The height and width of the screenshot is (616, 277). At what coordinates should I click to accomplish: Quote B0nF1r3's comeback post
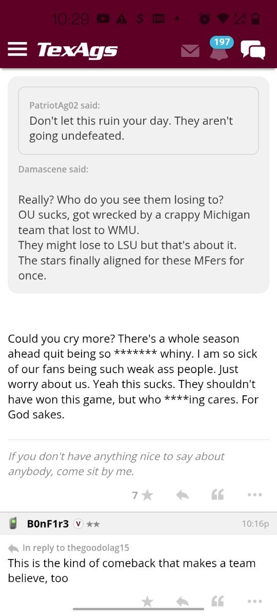217,602
